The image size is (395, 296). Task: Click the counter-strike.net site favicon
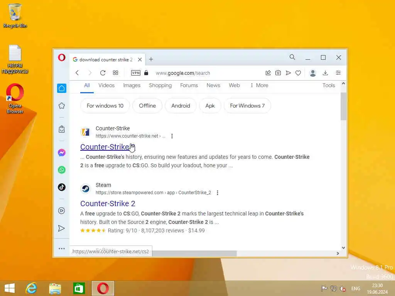[85, 132]
